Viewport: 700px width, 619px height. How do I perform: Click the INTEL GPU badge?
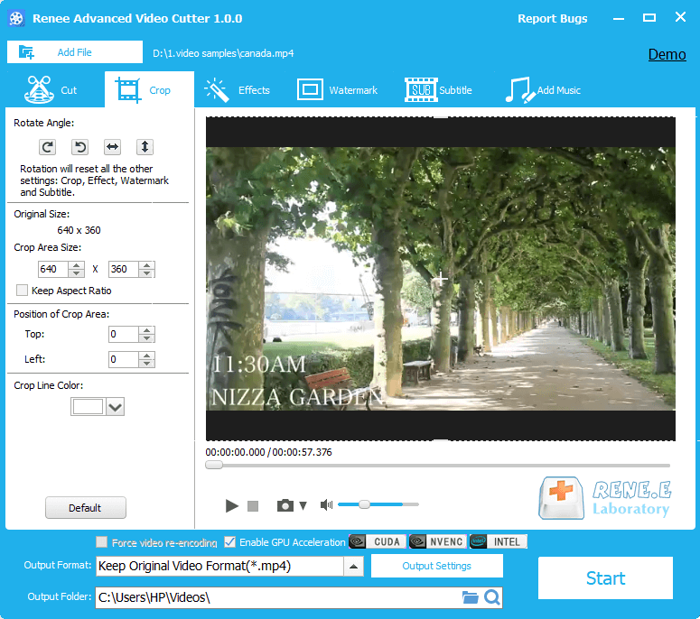(499, 541)
